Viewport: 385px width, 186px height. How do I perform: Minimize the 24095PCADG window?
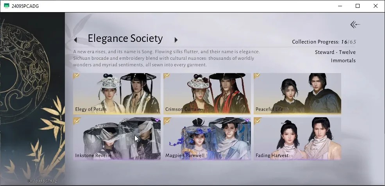340,6
